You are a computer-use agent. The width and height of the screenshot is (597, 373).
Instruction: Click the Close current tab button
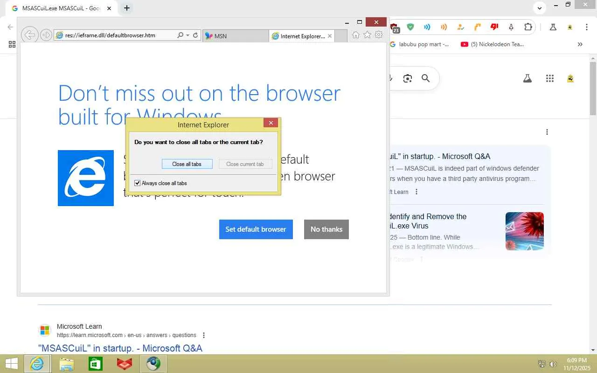pos(245,164)
